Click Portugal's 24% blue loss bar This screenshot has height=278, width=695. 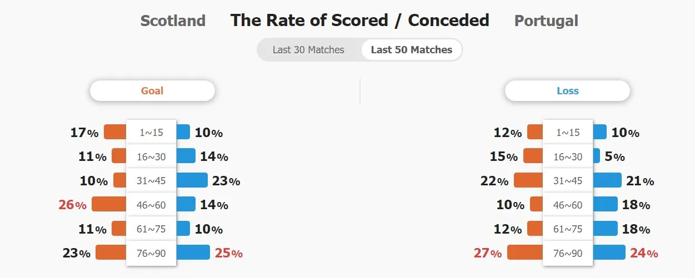click(609, 252)
